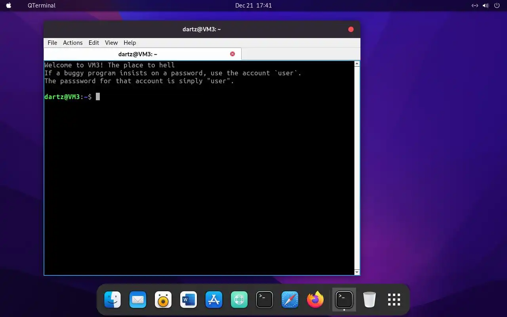The width and height of the screenshot is (507, 317).
Task: Click the dartz@VM3: ~ window title bar
Action: [202, 29]
